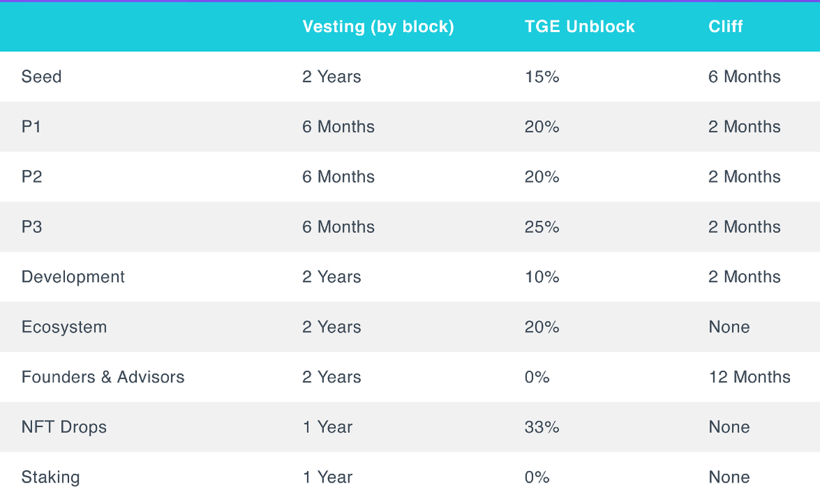This screenshot has height=501, width=820.
Task: Click the 6 Months cliff in Seed row
Action: (744, 76)
